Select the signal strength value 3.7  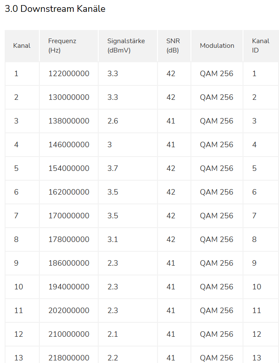113,168
